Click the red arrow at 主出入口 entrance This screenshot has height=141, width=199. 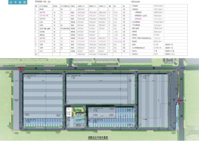coord(178,101)
